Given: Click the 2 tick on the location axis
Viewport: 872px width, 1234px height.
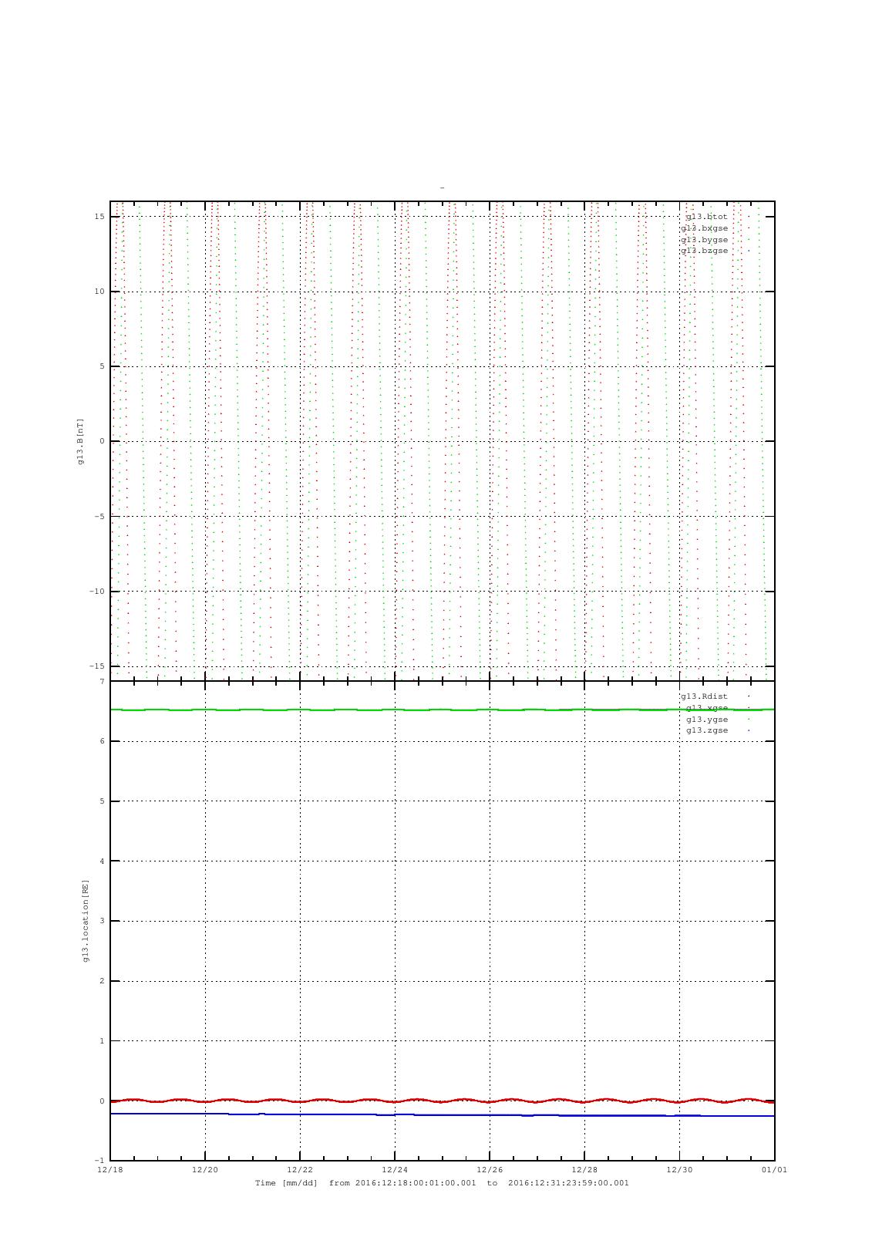Looking at the screenshot, I should [x=103, y=982].
